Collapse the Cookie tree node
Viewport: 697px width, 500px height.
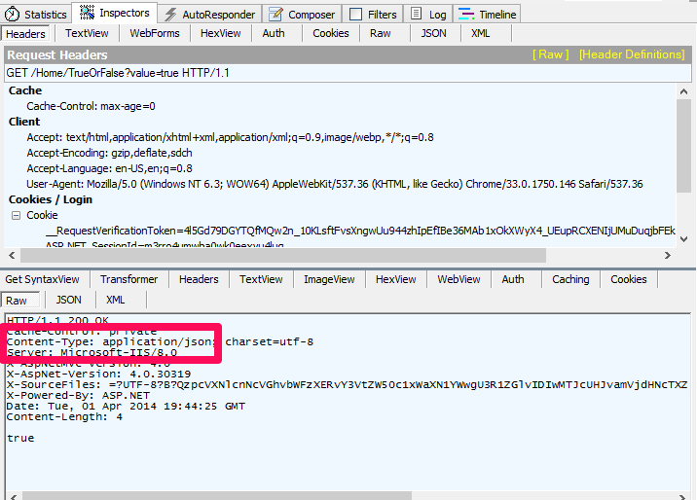click(16, 215)
